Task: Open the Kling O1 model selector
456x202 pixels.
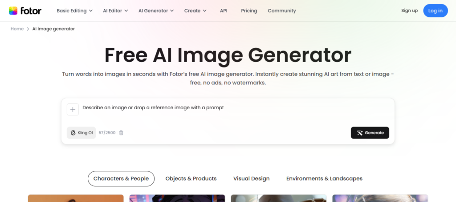Action: pos(81,133)
